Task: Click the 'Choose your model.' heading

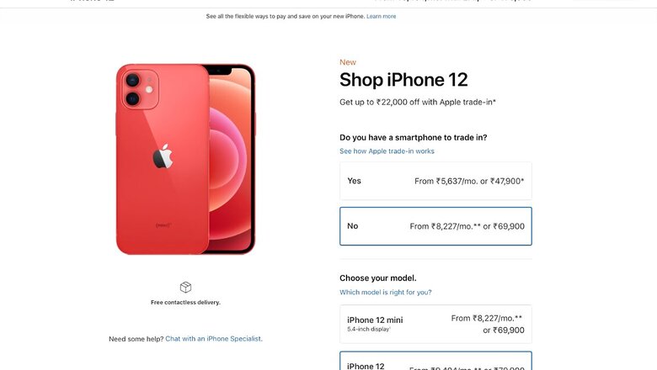Action: [x=378, y=278]
